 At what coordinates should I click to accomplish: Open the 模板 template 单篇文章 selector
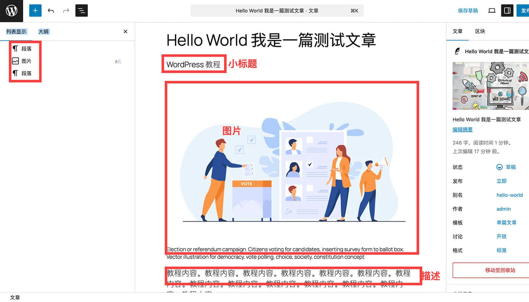506,223
